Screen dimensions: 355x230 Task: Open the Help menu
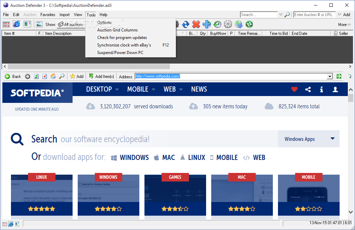pyautogui.click(x=103, y=15)
